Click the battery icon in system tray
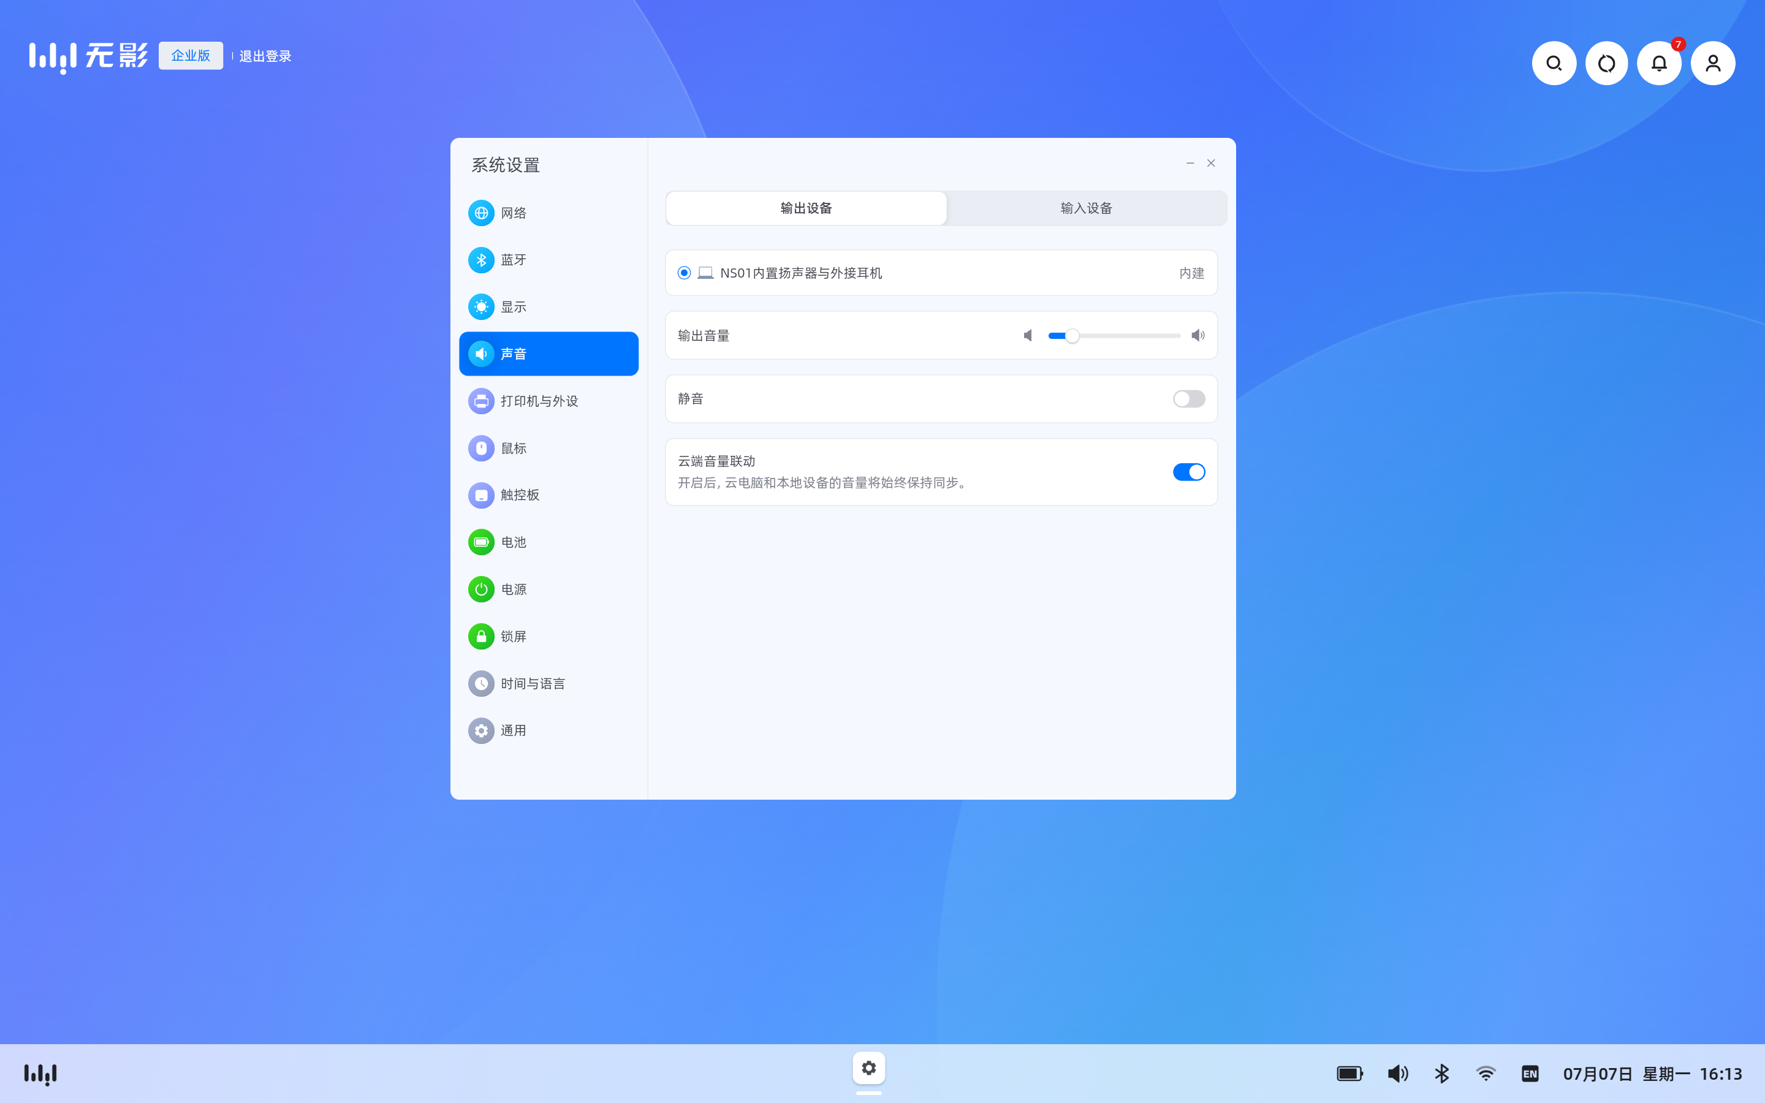Viewport: 1765px width, 1103px height. pos(1349,1074)
